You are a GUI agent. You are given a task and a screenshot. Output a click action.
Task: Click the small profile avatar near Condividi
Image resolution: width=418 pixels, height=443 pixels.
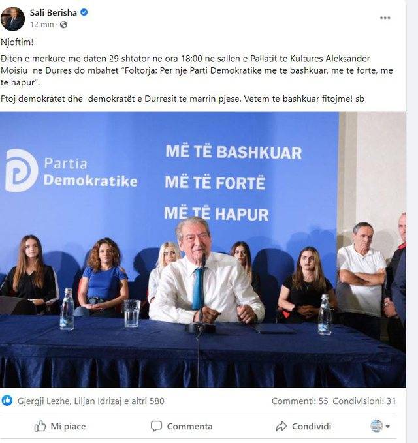coord(376,426)
